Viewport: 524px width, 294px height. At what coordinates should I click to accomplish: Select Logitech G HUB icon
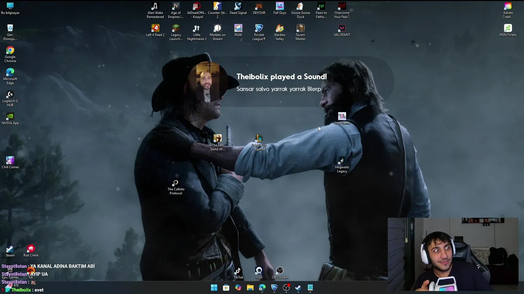click(x=10, y=99)
